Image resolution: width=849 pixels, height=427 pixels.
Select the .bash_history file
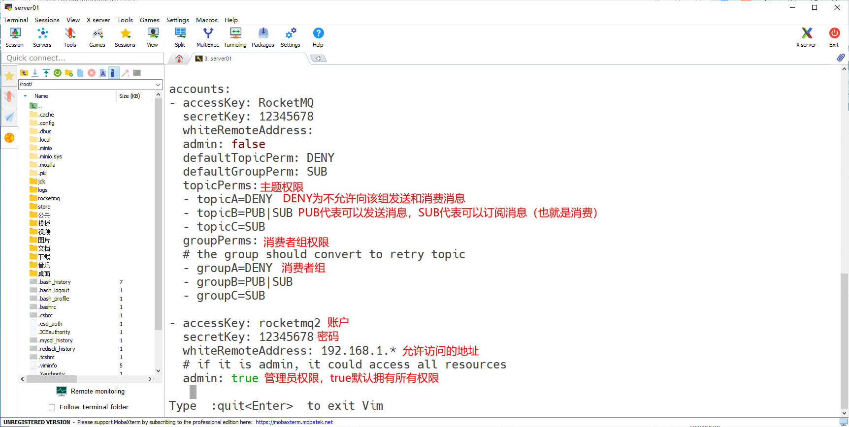pyautogui.click(x=50, y=282)
